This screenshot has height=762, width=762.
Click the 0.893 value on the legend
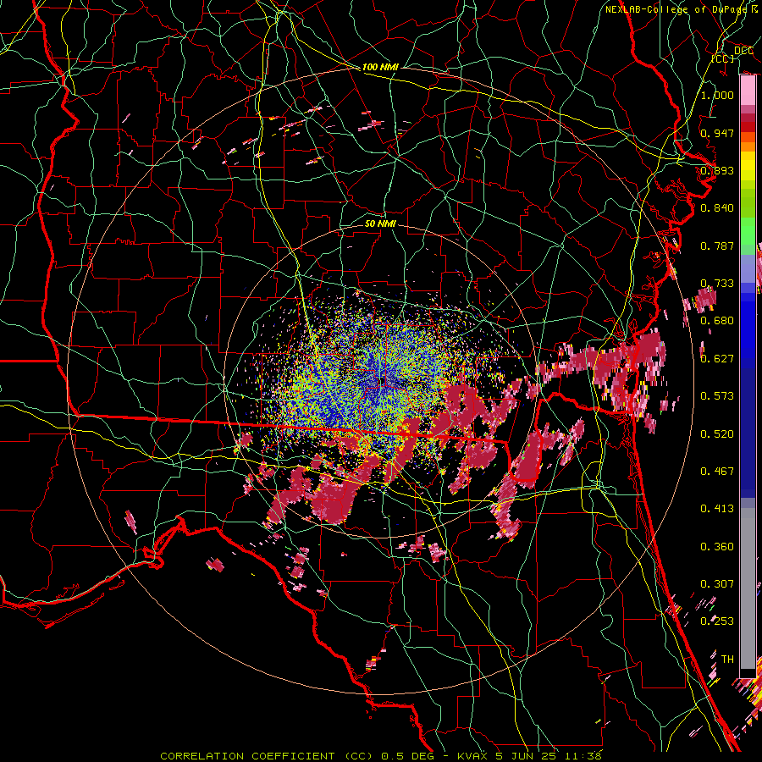point(717,170)
